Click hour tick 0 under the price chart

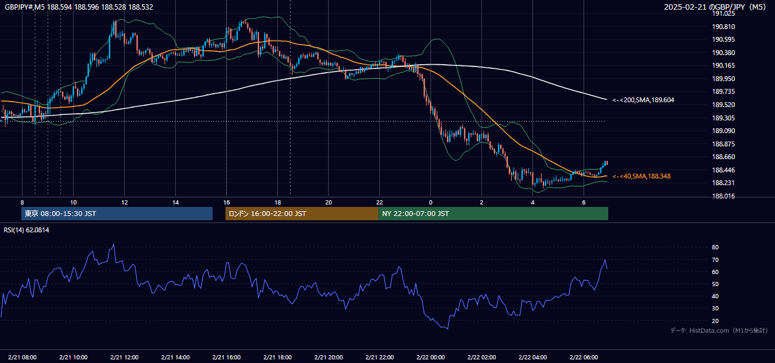(431, 202)
